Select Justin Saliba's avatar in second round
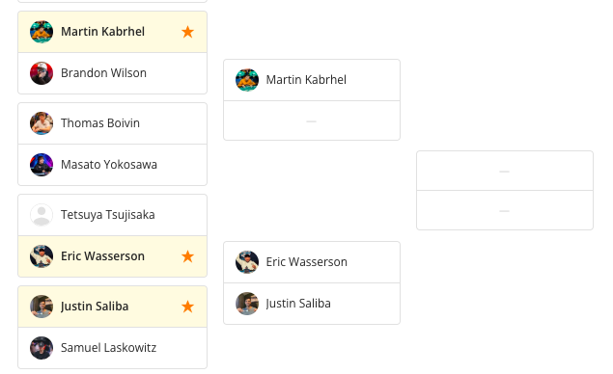 point(247,304)
